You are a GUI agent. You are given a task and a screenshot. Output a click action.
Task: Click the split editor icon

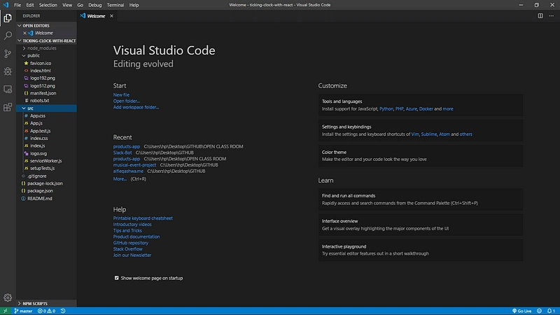click(540, 15)
